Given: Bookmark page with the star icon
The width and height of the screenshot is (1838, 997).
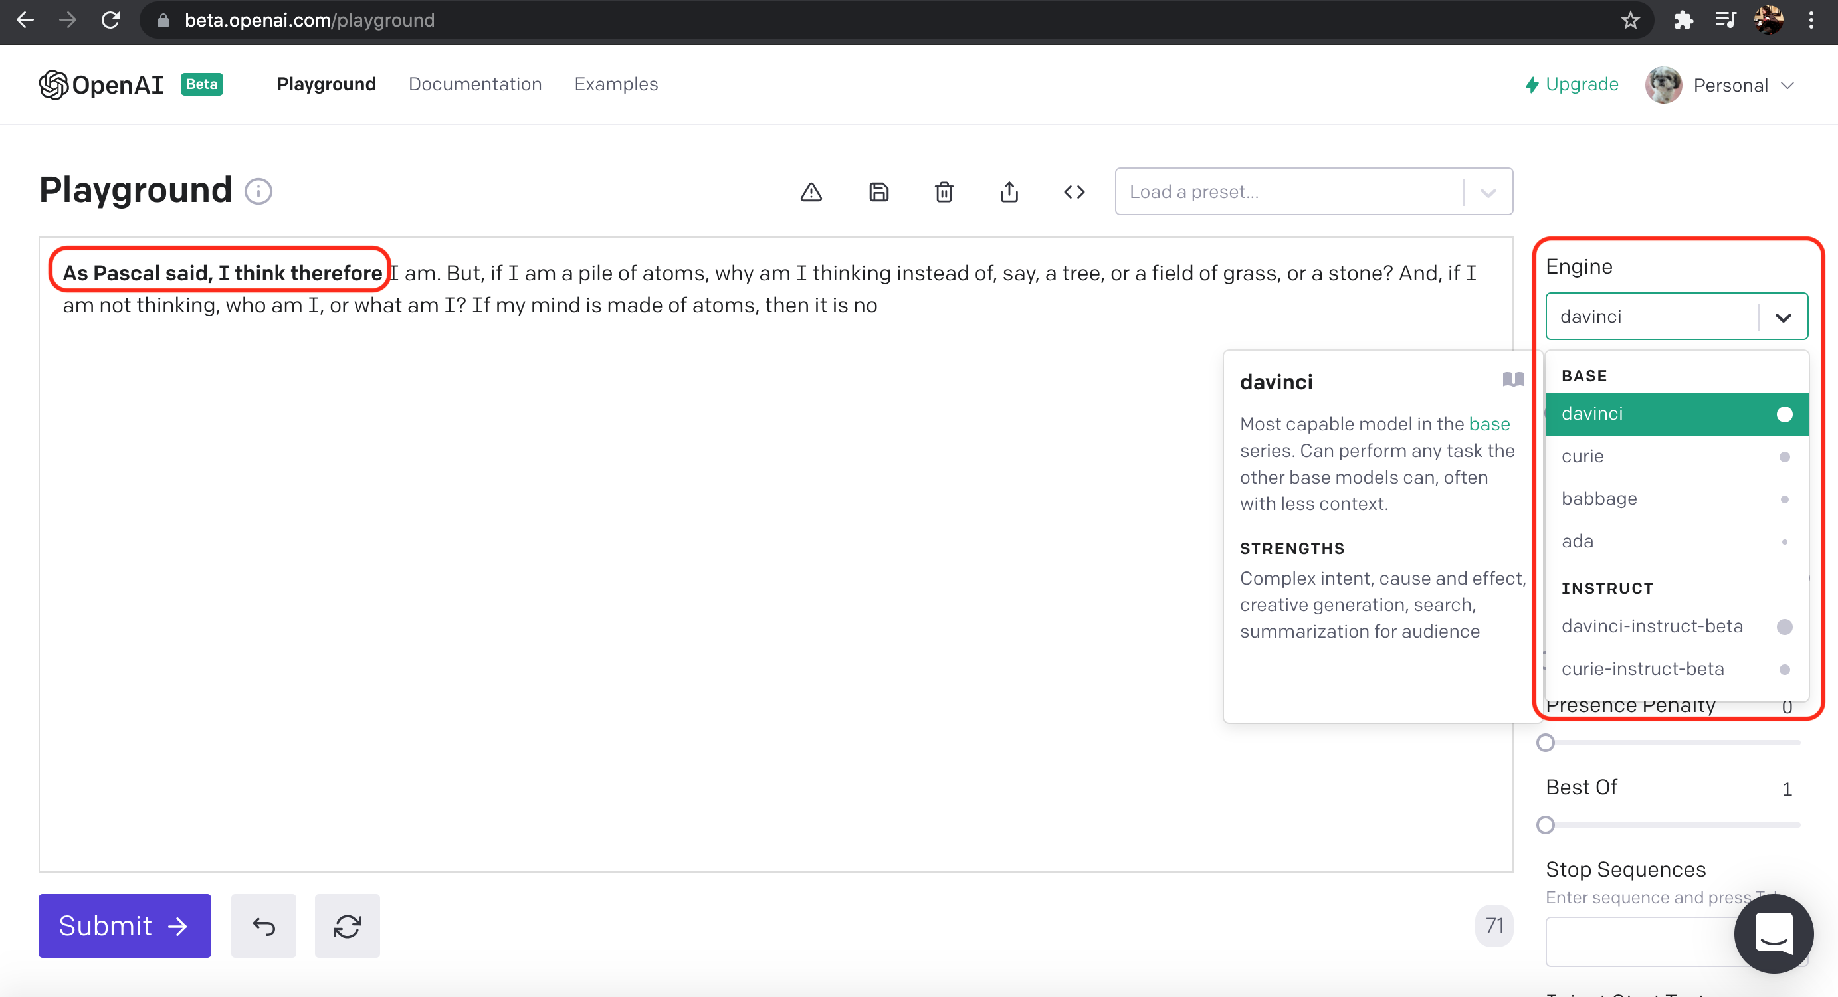Looking at the screenshot, I should point(1631,20).
